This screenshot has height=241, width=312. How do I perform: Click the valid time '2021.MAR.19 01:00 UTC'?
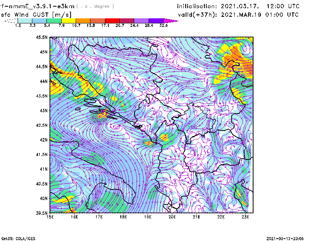pyautogui.click(x=260, y=15)
